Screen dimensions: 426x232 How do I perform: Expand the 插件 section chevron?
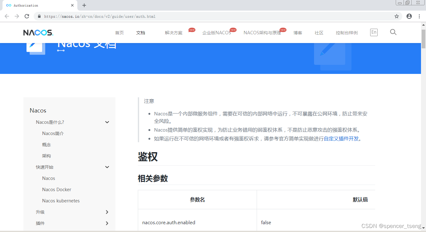point(107,223)
